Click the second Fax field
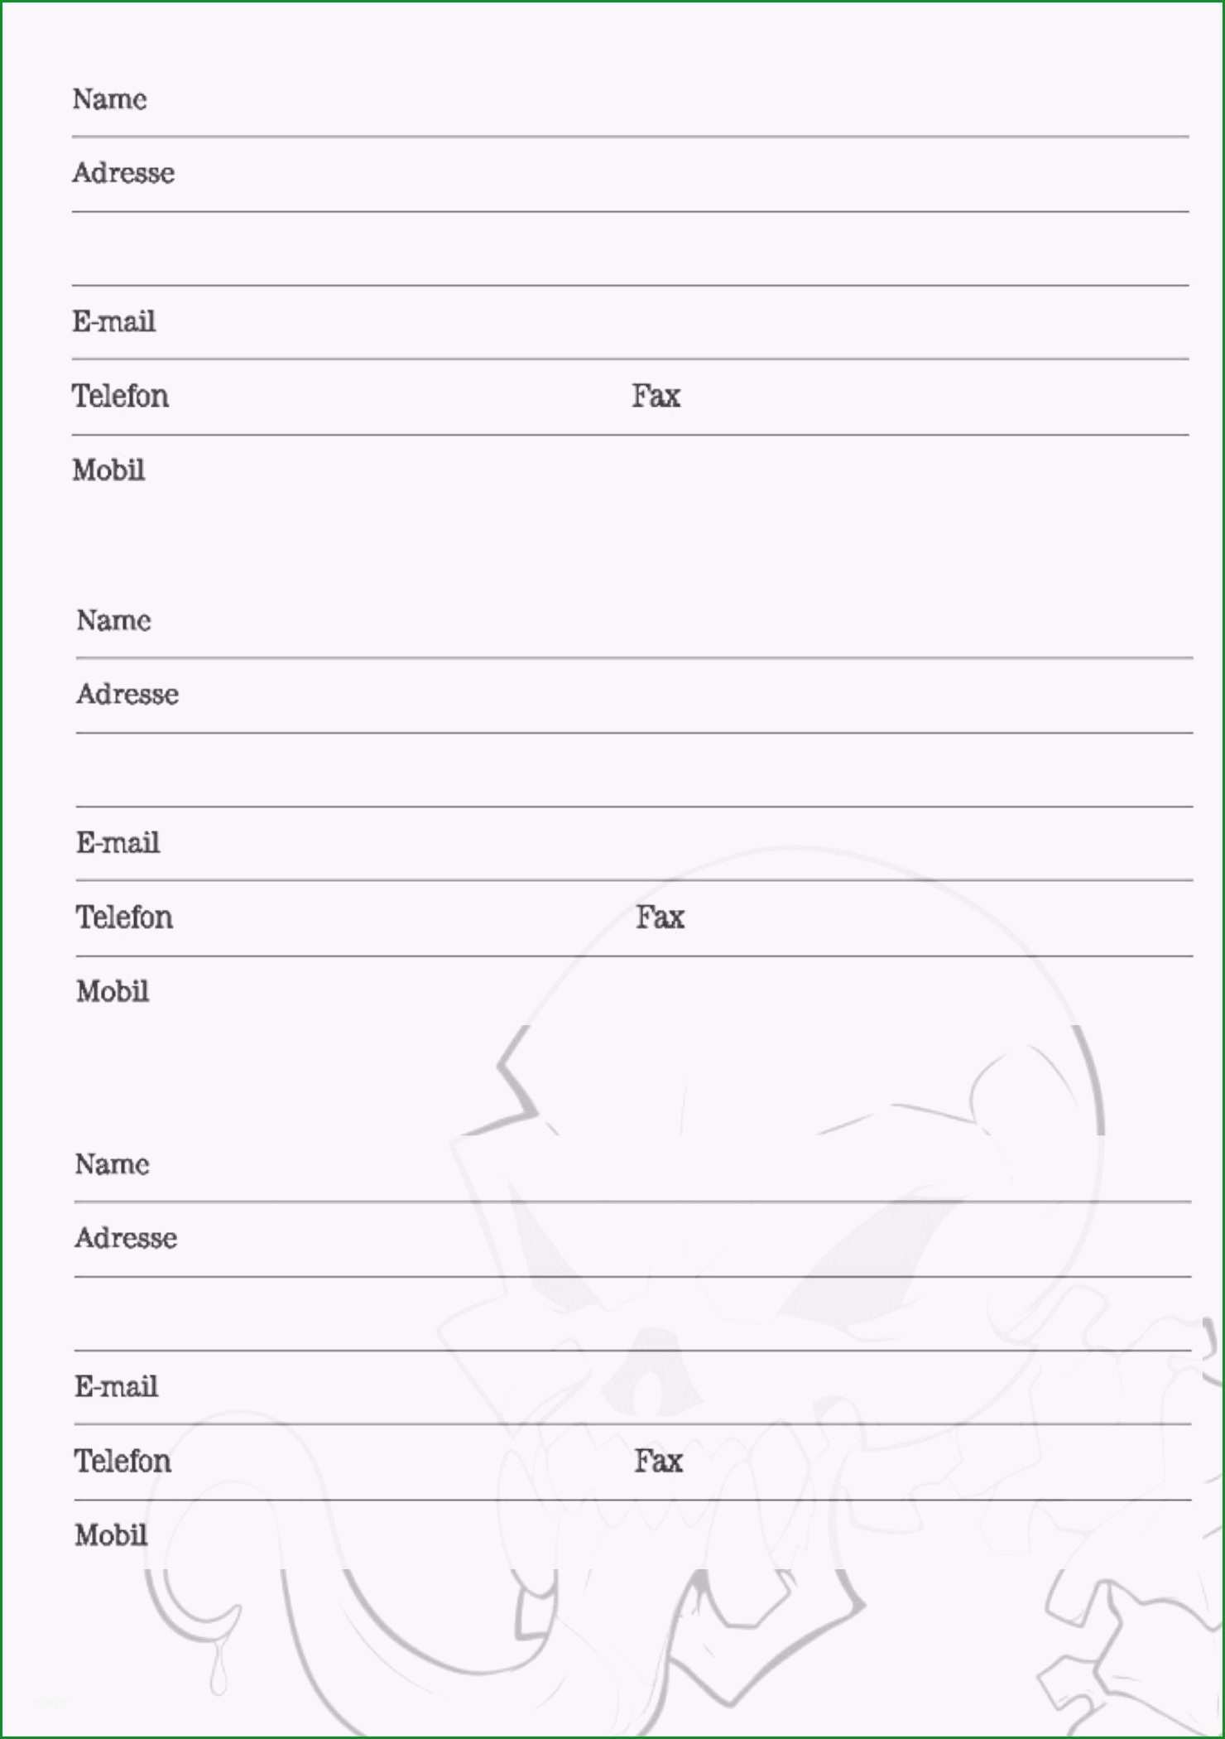 (x=914, y=919)
